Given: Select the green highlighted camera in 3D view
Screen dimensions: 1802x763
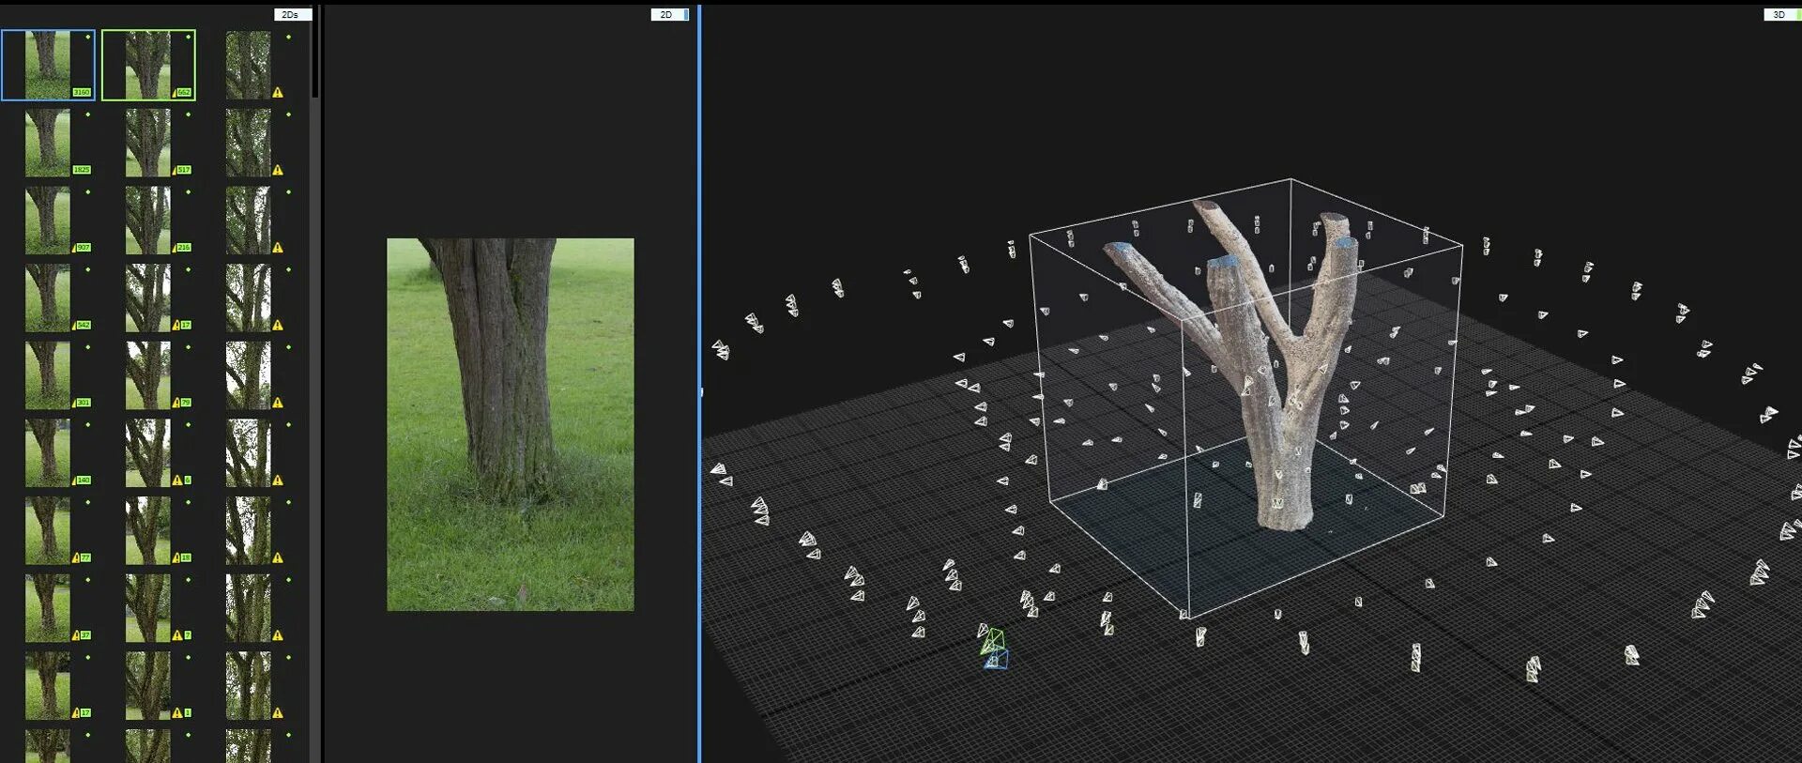Looking at the screenshot, I should coord(992,641).
